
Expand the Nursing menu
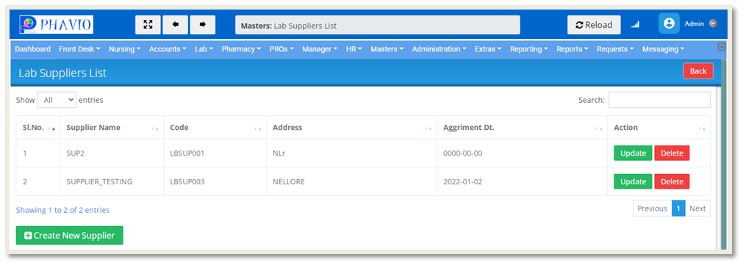point(125,49)
